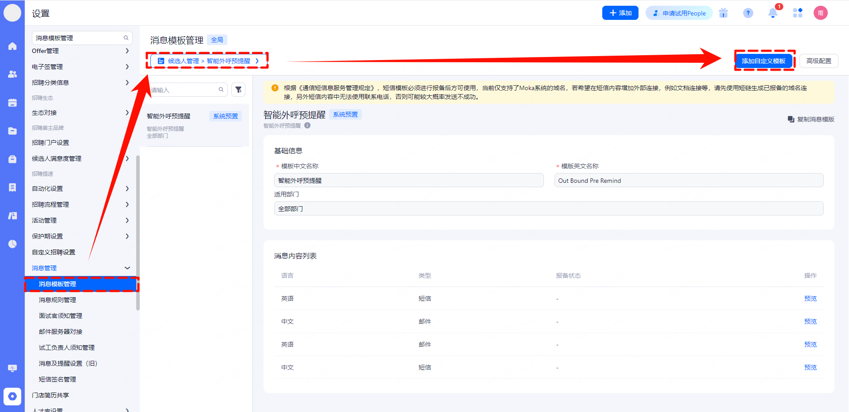
Task: Open the apps grid icon
Action: click(x=798, y=13)
